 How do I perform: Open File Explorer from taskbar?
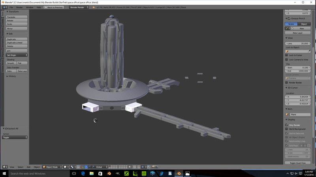[92, 173]
